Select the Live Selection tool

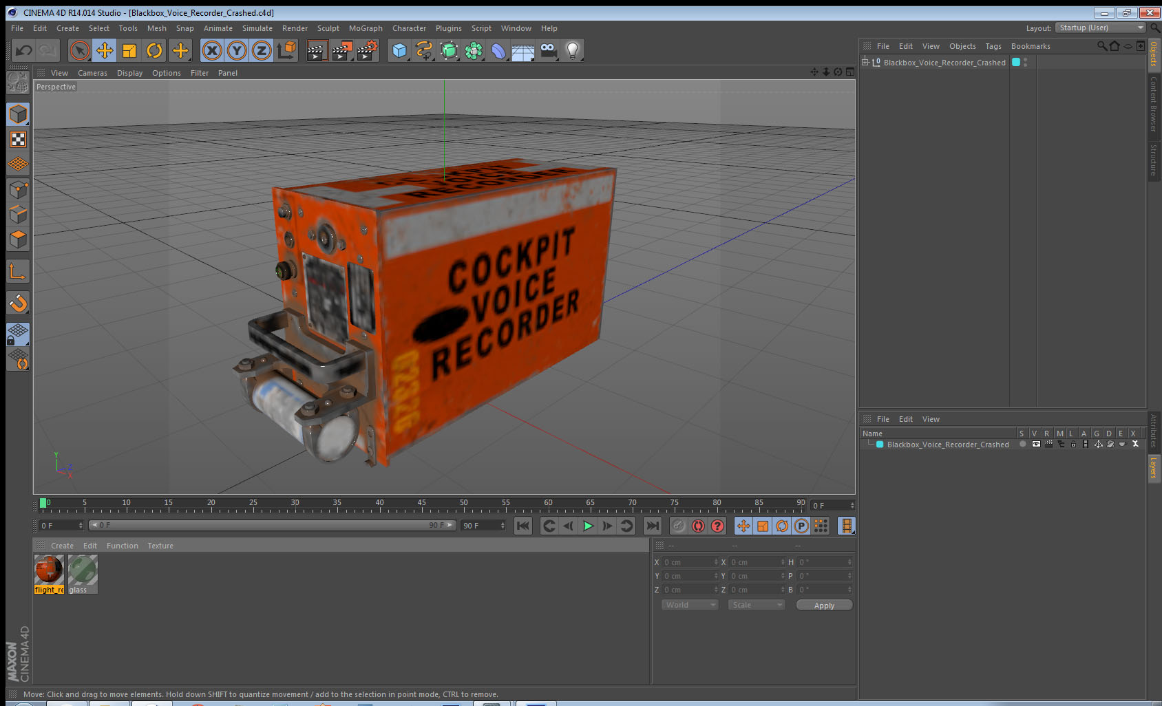(80, 50)
